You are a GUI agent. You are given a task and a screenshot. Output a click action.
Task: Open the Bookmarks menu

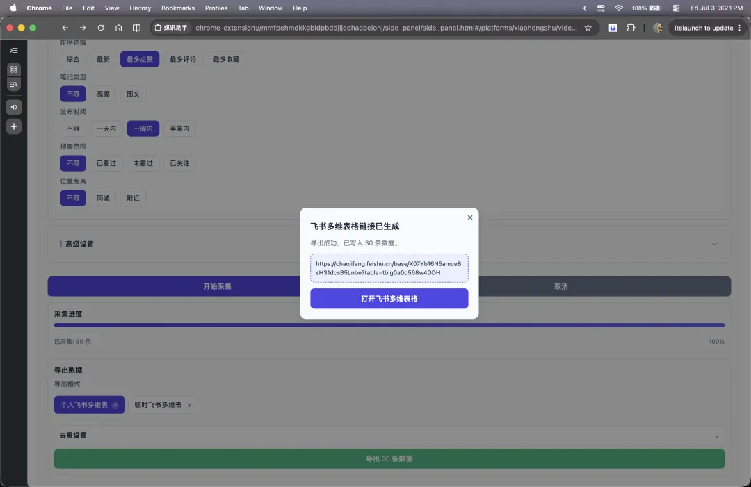point(178,8)
